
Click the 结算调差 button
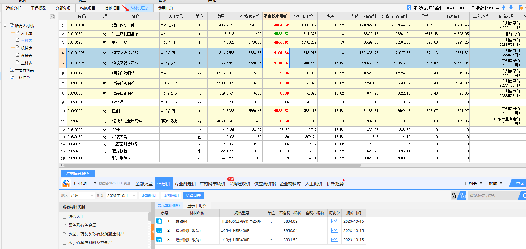(193, 195)
